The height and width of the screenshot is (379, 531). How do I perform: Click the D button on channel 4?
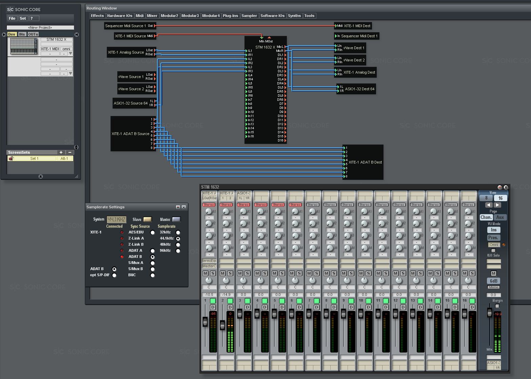coord(265,307)
